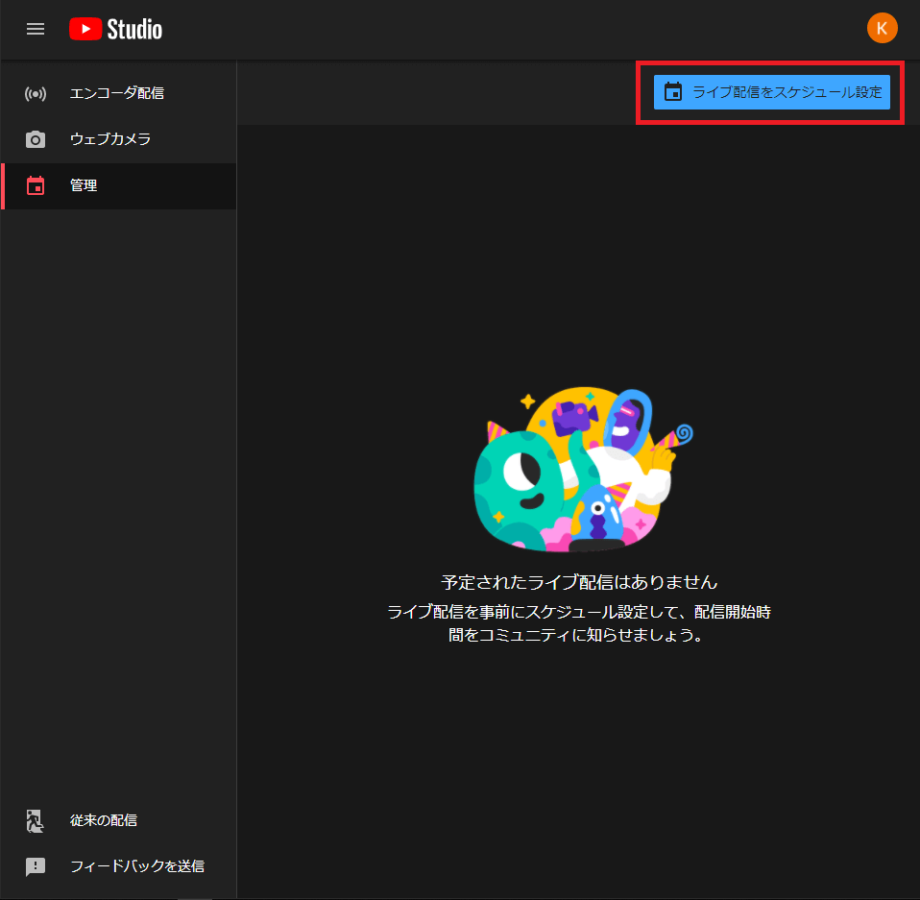Click the feedback speech bubble icon
920x900 pixels.
pos(36,866)
